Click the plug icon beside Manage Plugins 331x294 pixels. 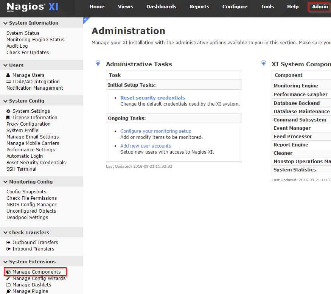8,291
